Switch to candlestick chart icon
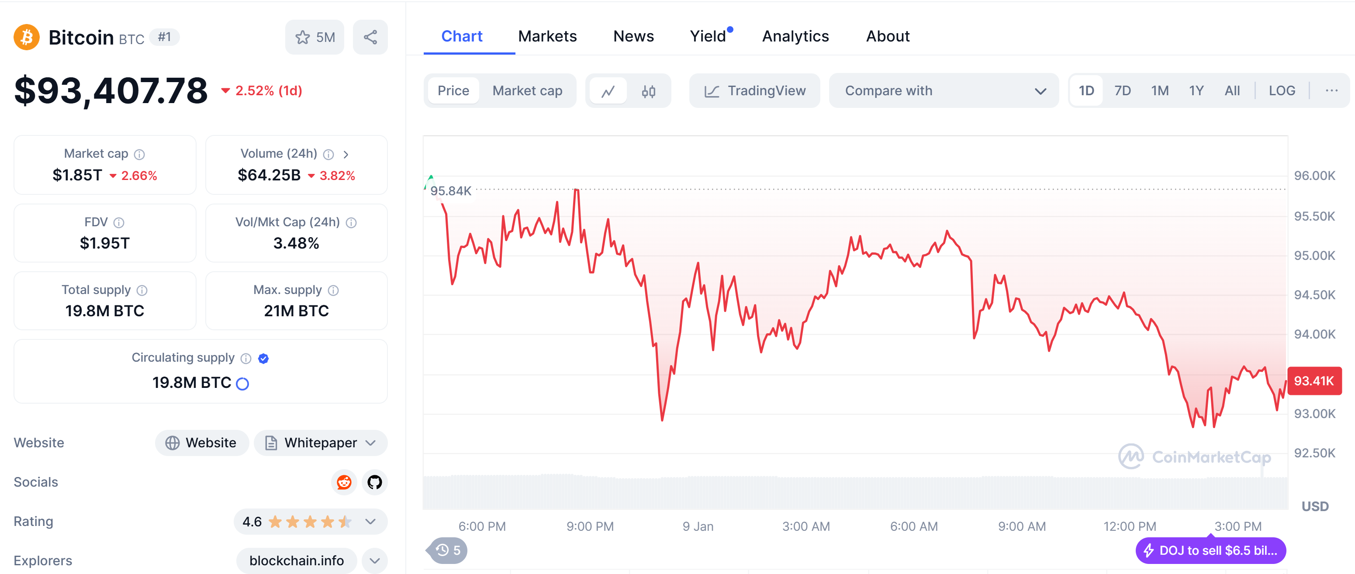Screen dimensions: 1355x574 click(x=649, y=91)
